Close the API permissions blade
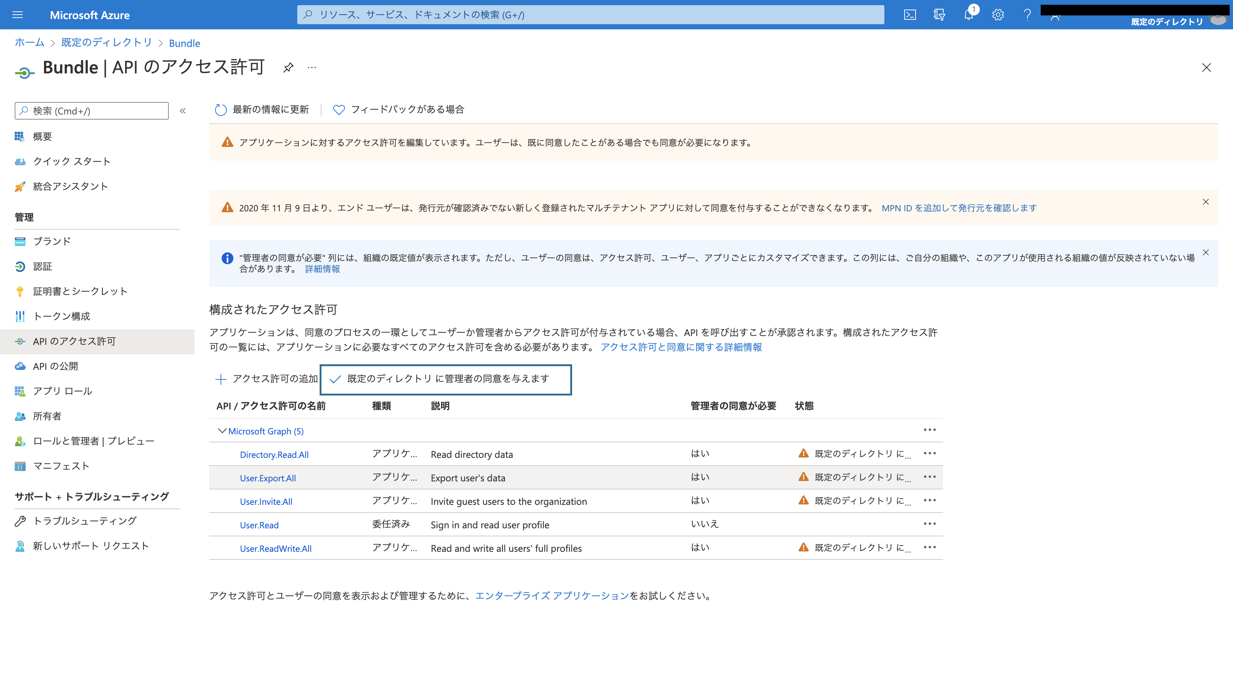Image resolution: width=1233 pixels, height=689 pixels. point(1206,68)
